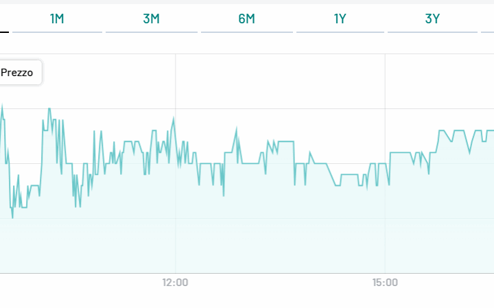This screenshot has height=308, width=494.
Task: Click the price line's lowest dip
Action: 12,217
